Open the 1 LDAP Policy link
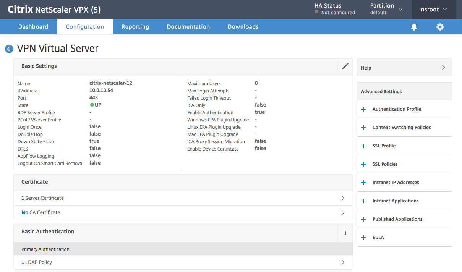Image resolution: width=462 pixels, height=272 pixels. (x=37, y=262)
